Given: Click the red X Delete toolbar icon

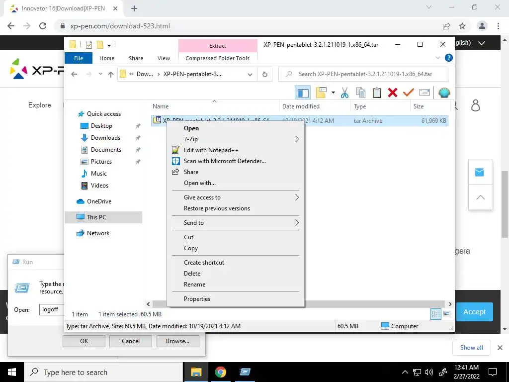Looking at the screenshot, I should [393, 93].
